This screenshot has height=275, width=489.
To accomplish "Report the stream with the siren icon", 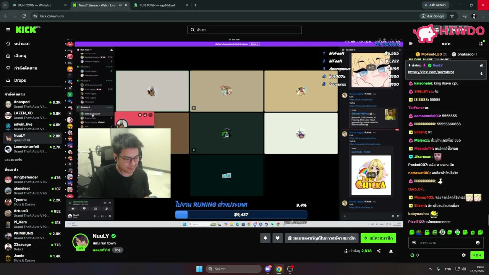I will 391,251.
